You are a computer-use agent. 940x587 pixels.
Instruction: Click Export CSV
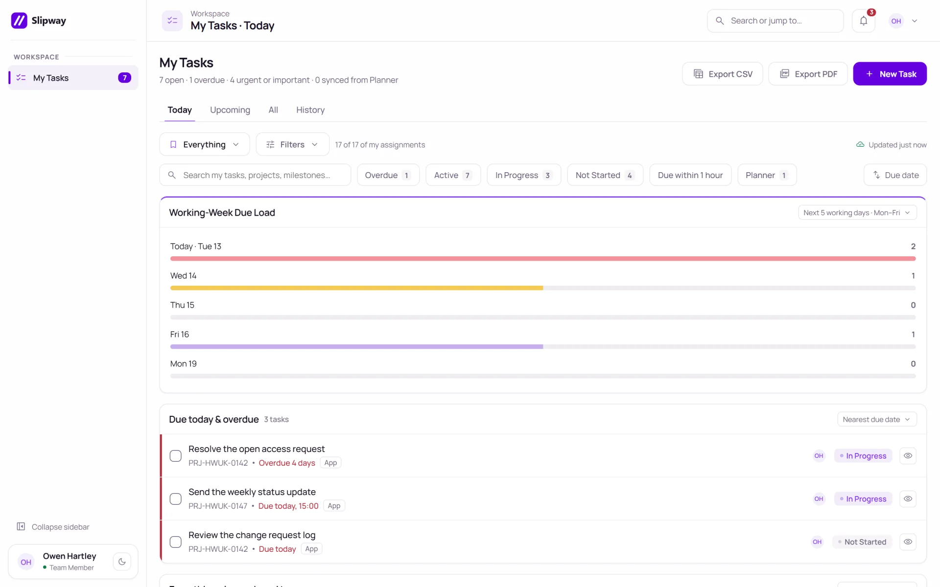(x=723, y=74)
